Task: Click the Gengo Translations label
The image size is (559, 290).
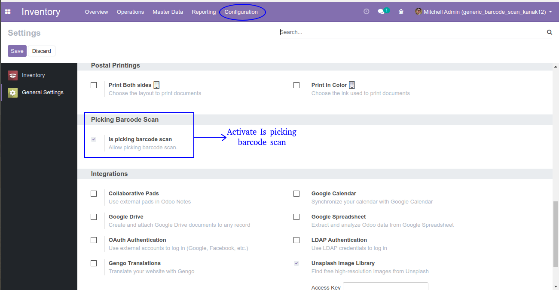Action: click(x=134, y=263)
